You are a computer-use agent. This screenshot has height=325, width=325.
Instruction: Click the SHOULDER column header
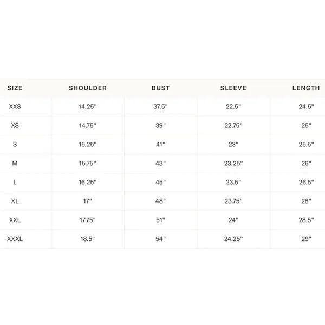[88, 88]
